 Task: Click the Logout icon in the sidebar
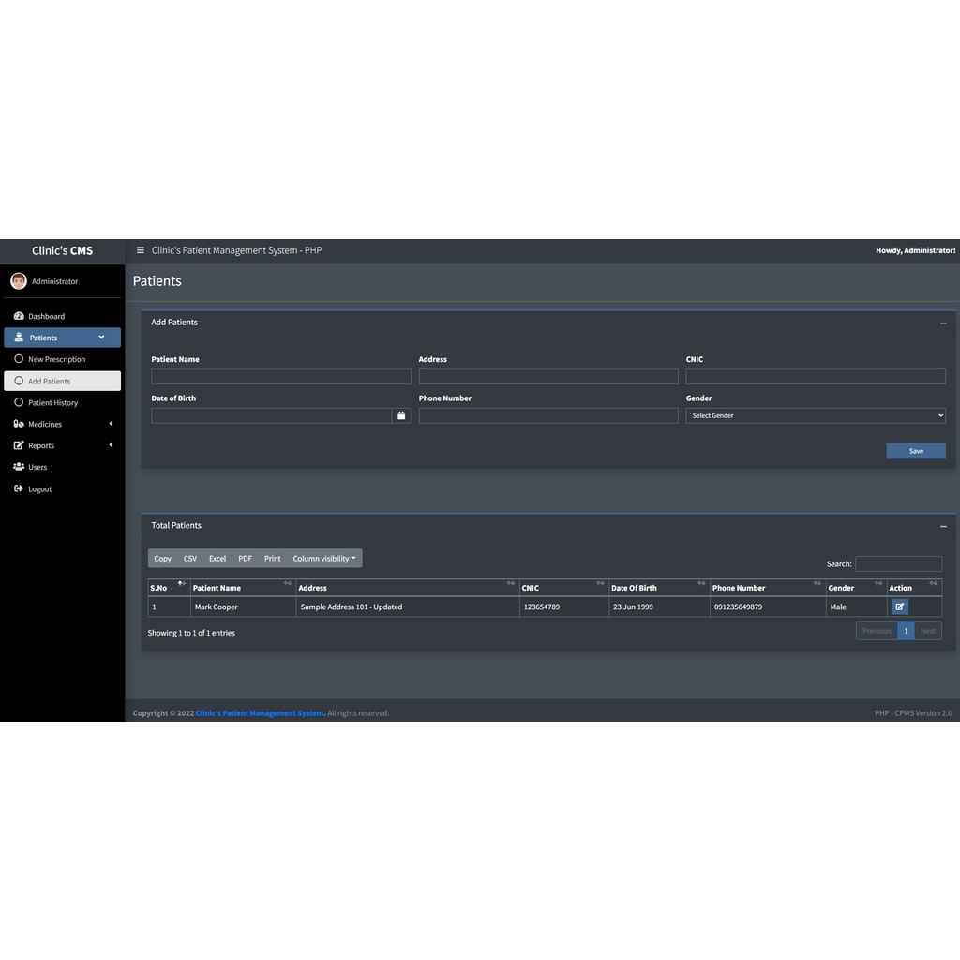point(19,488)
